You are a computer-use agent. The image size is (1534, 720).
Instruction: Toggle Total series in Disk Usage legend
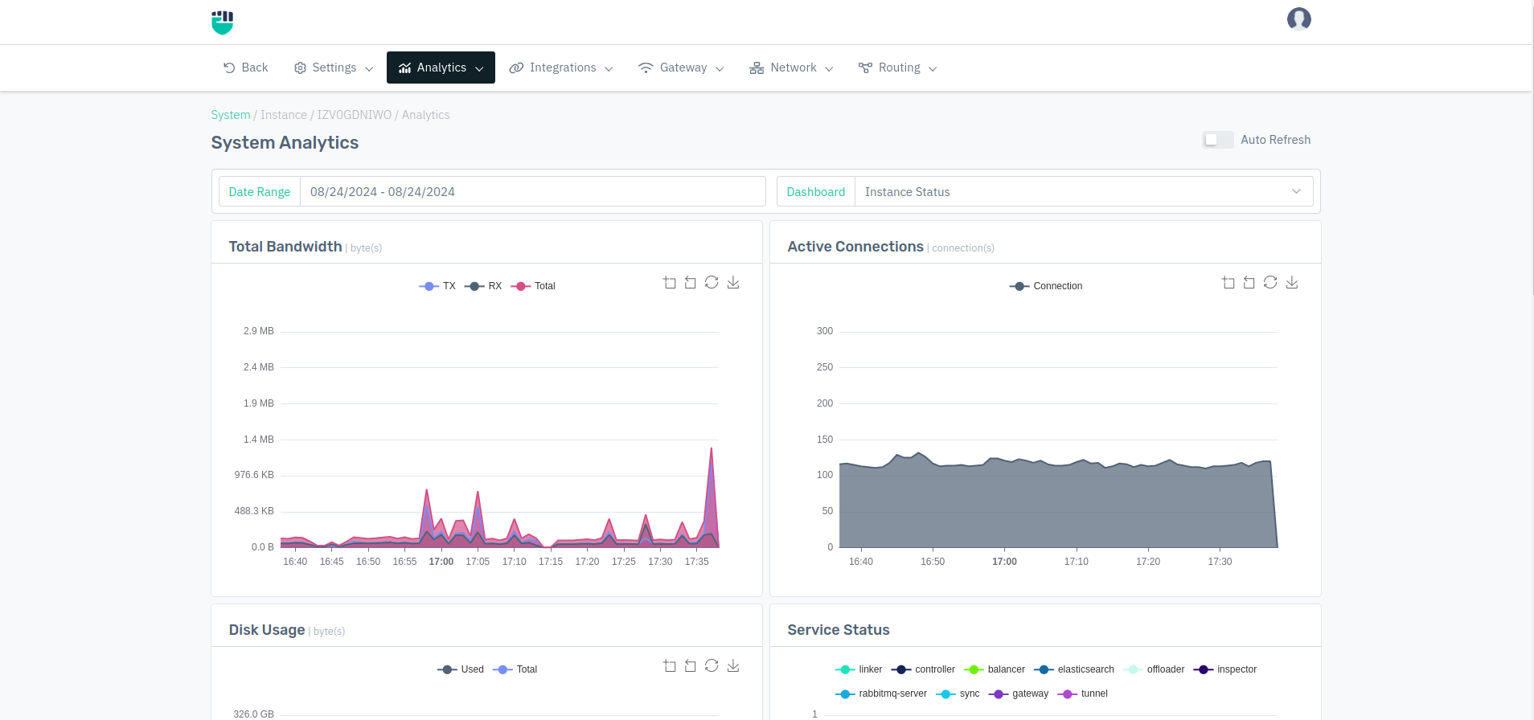pos(515,669)
